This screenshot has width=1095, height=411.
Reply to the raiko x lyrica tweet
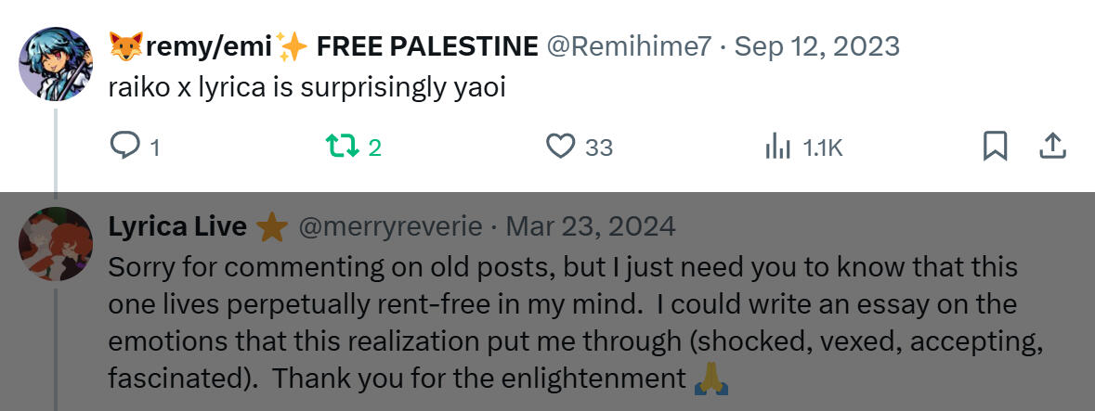(124, 147)
